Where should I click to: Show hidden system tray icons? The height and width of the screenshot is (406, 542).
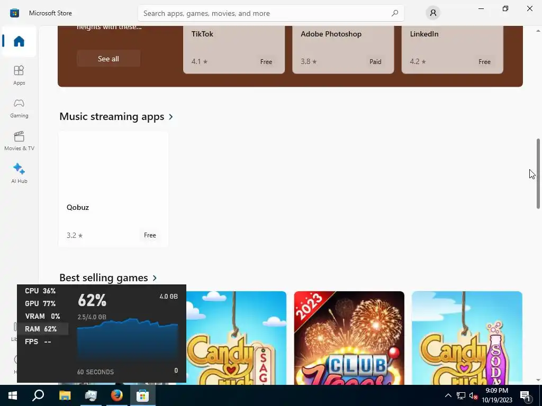tap(448, 395)
